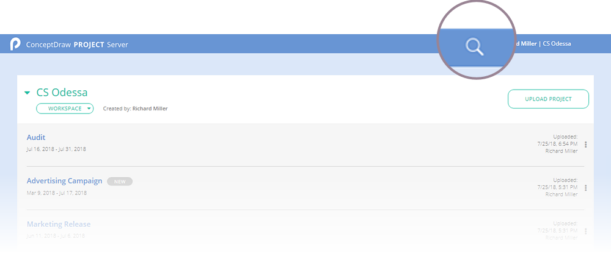Click Audit's Jul 16 – Jul 31 date range
The image size is (611, 253).
(x=57, y=149)
